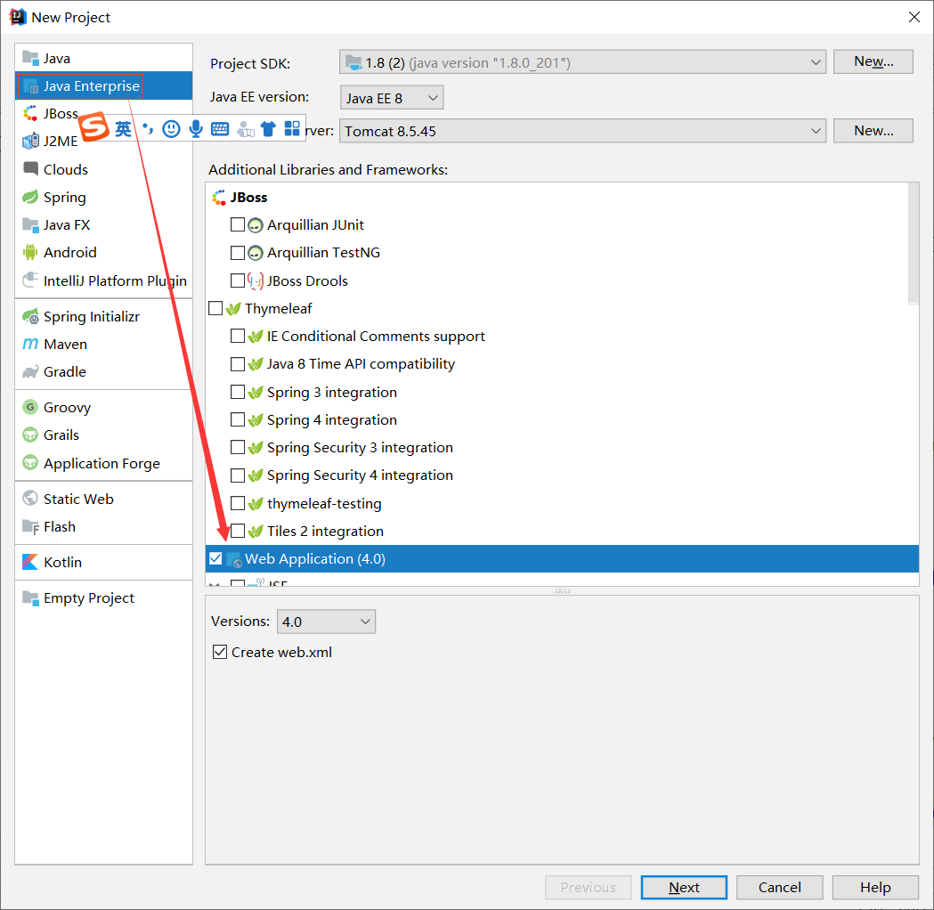Check the Tiles 2 integration checkbox
Screen dimensions: 934x910
[x=238, y=531]
